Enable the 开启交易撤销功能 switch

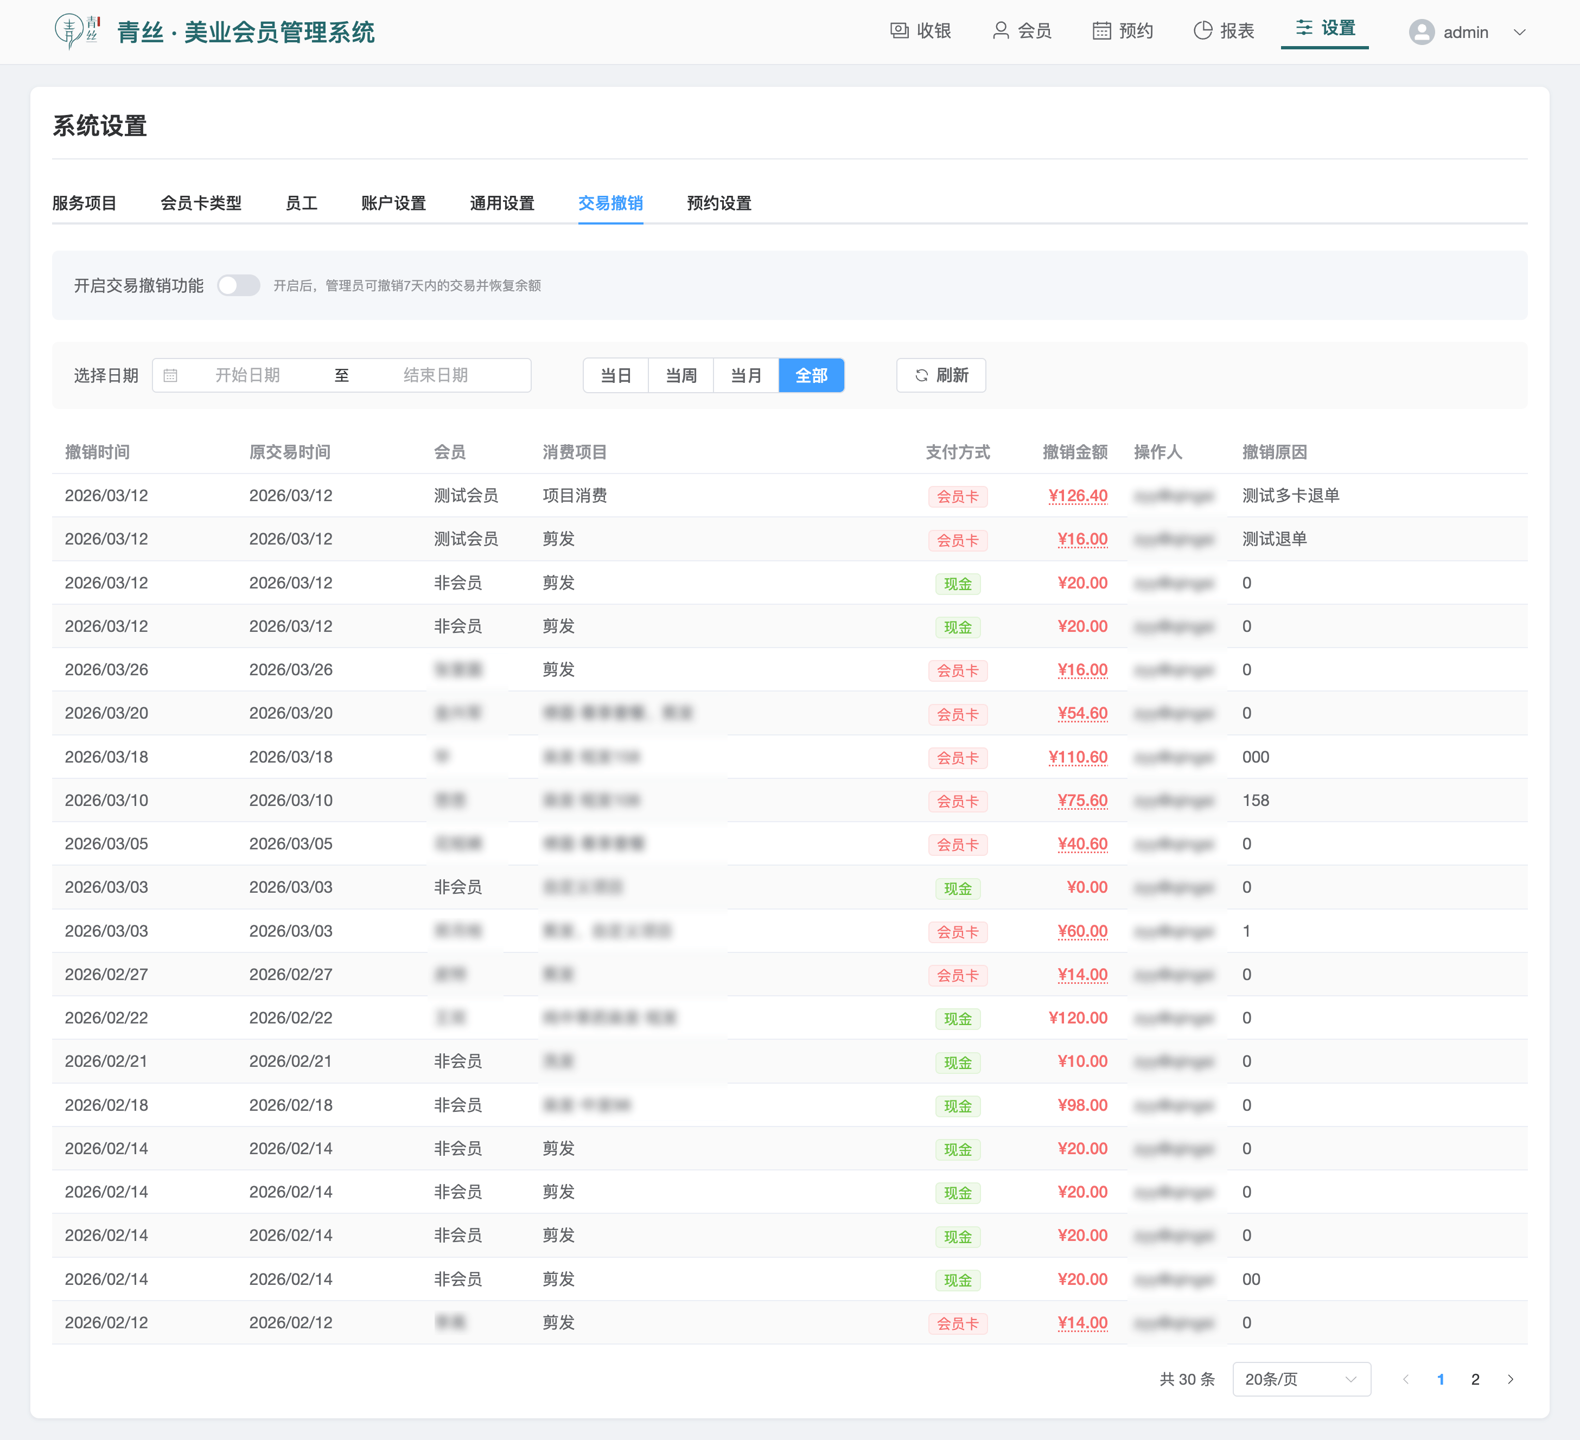tap(238, 285)
